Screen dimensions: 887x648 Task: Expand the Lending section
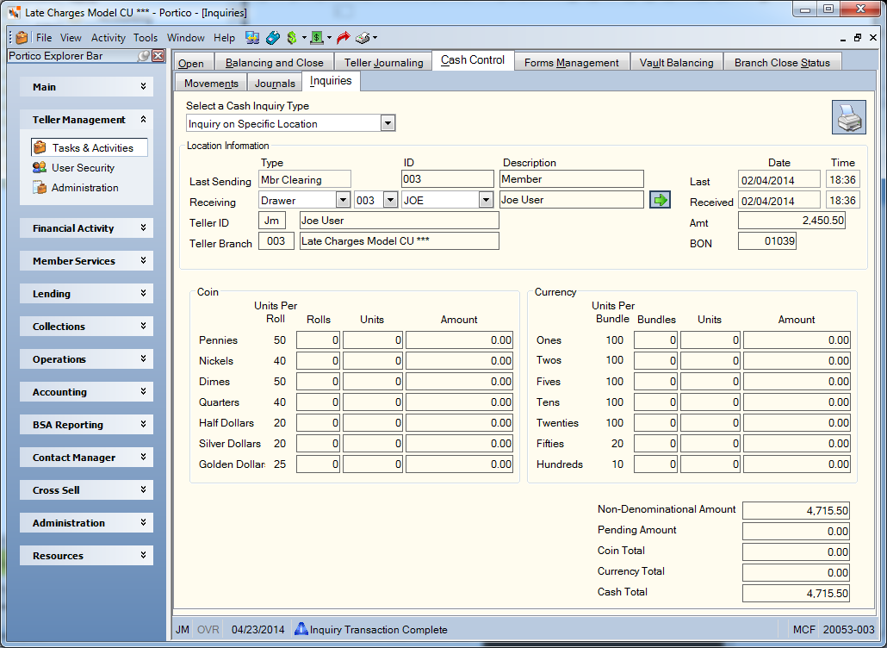(87, 294)
